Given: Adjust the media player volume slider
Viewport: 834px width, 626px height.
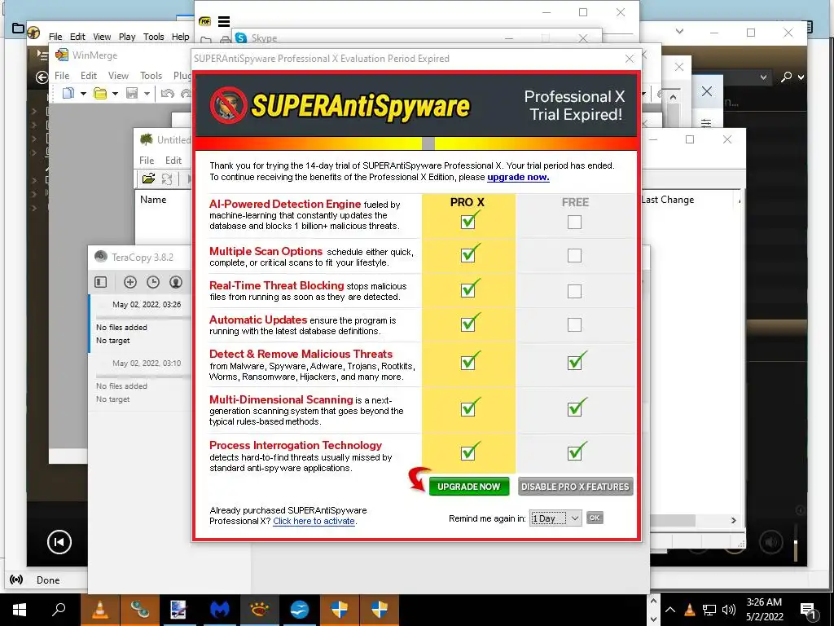Looking at the screenshot, I should (796, 542).
